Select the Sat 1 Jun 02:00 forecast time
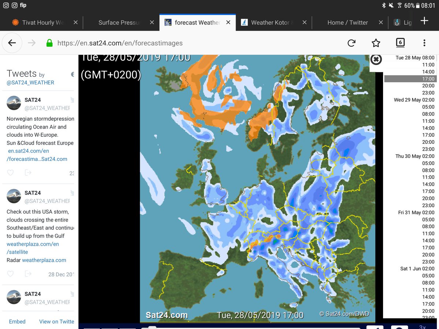439x329 pixels. coord(417,269)
